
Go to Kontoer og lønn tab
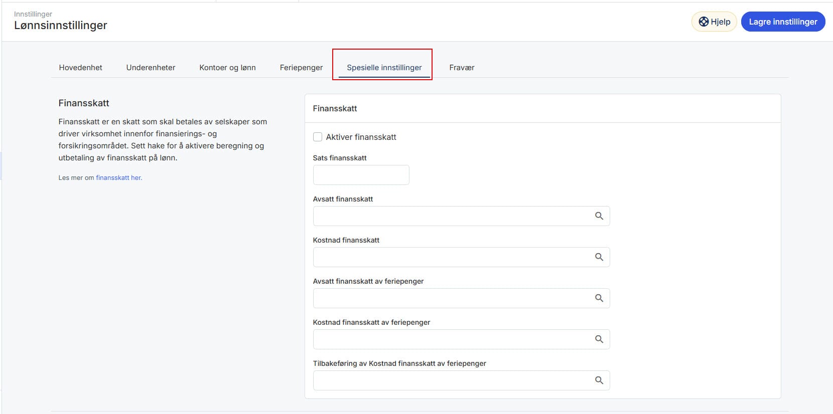[x=227, y=68]
